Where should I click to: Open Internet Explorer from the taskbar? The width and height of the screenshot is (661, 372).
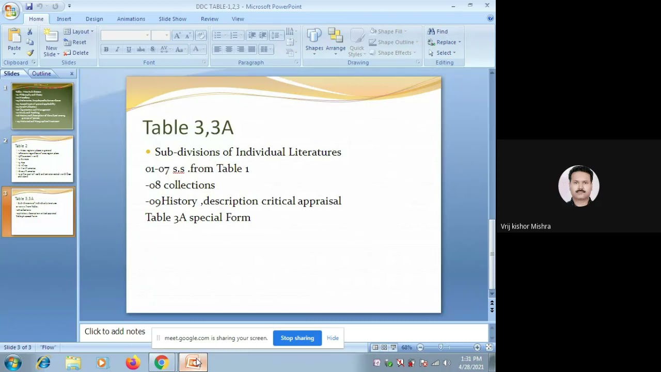[x=43, y=363]
